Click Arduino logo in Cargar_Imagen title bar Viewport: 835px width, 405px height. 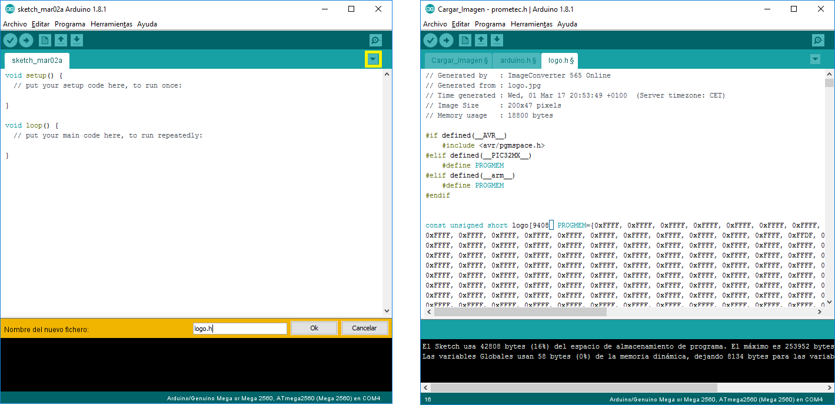430,9
